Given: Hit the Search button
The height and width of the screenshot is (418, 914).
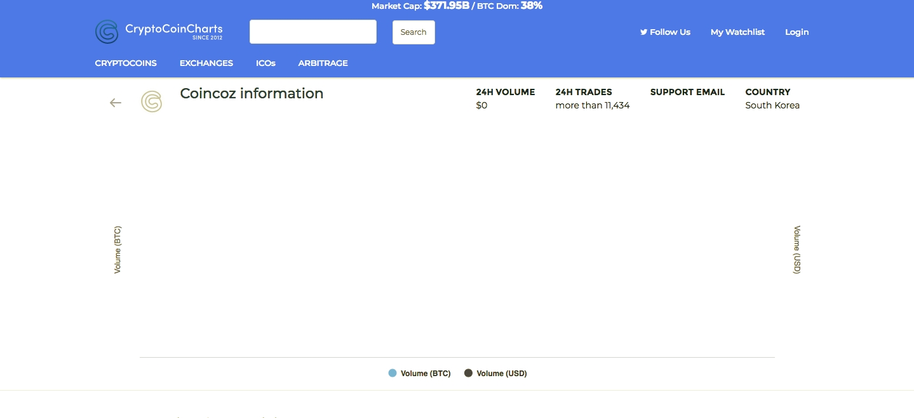Looking at the screenshot, I should (413, 32).
